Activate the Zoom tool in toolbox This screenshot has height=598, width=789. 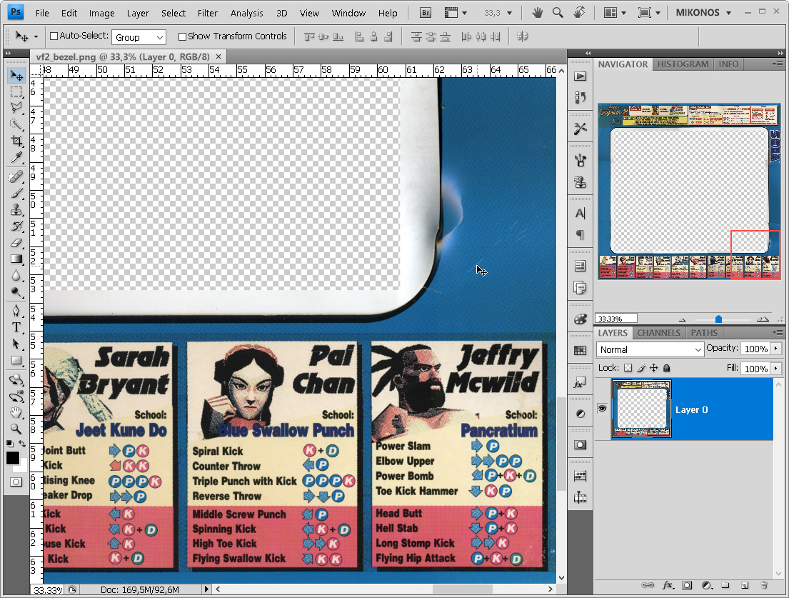tap(16, 429)
